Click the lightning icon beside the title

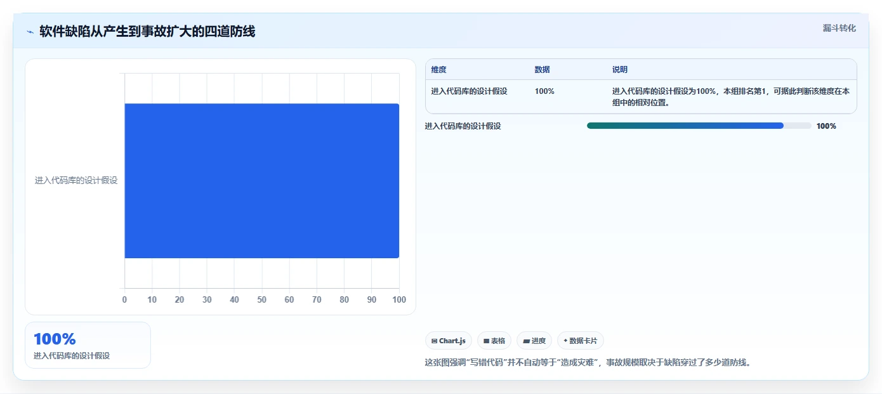click(30, 31)
